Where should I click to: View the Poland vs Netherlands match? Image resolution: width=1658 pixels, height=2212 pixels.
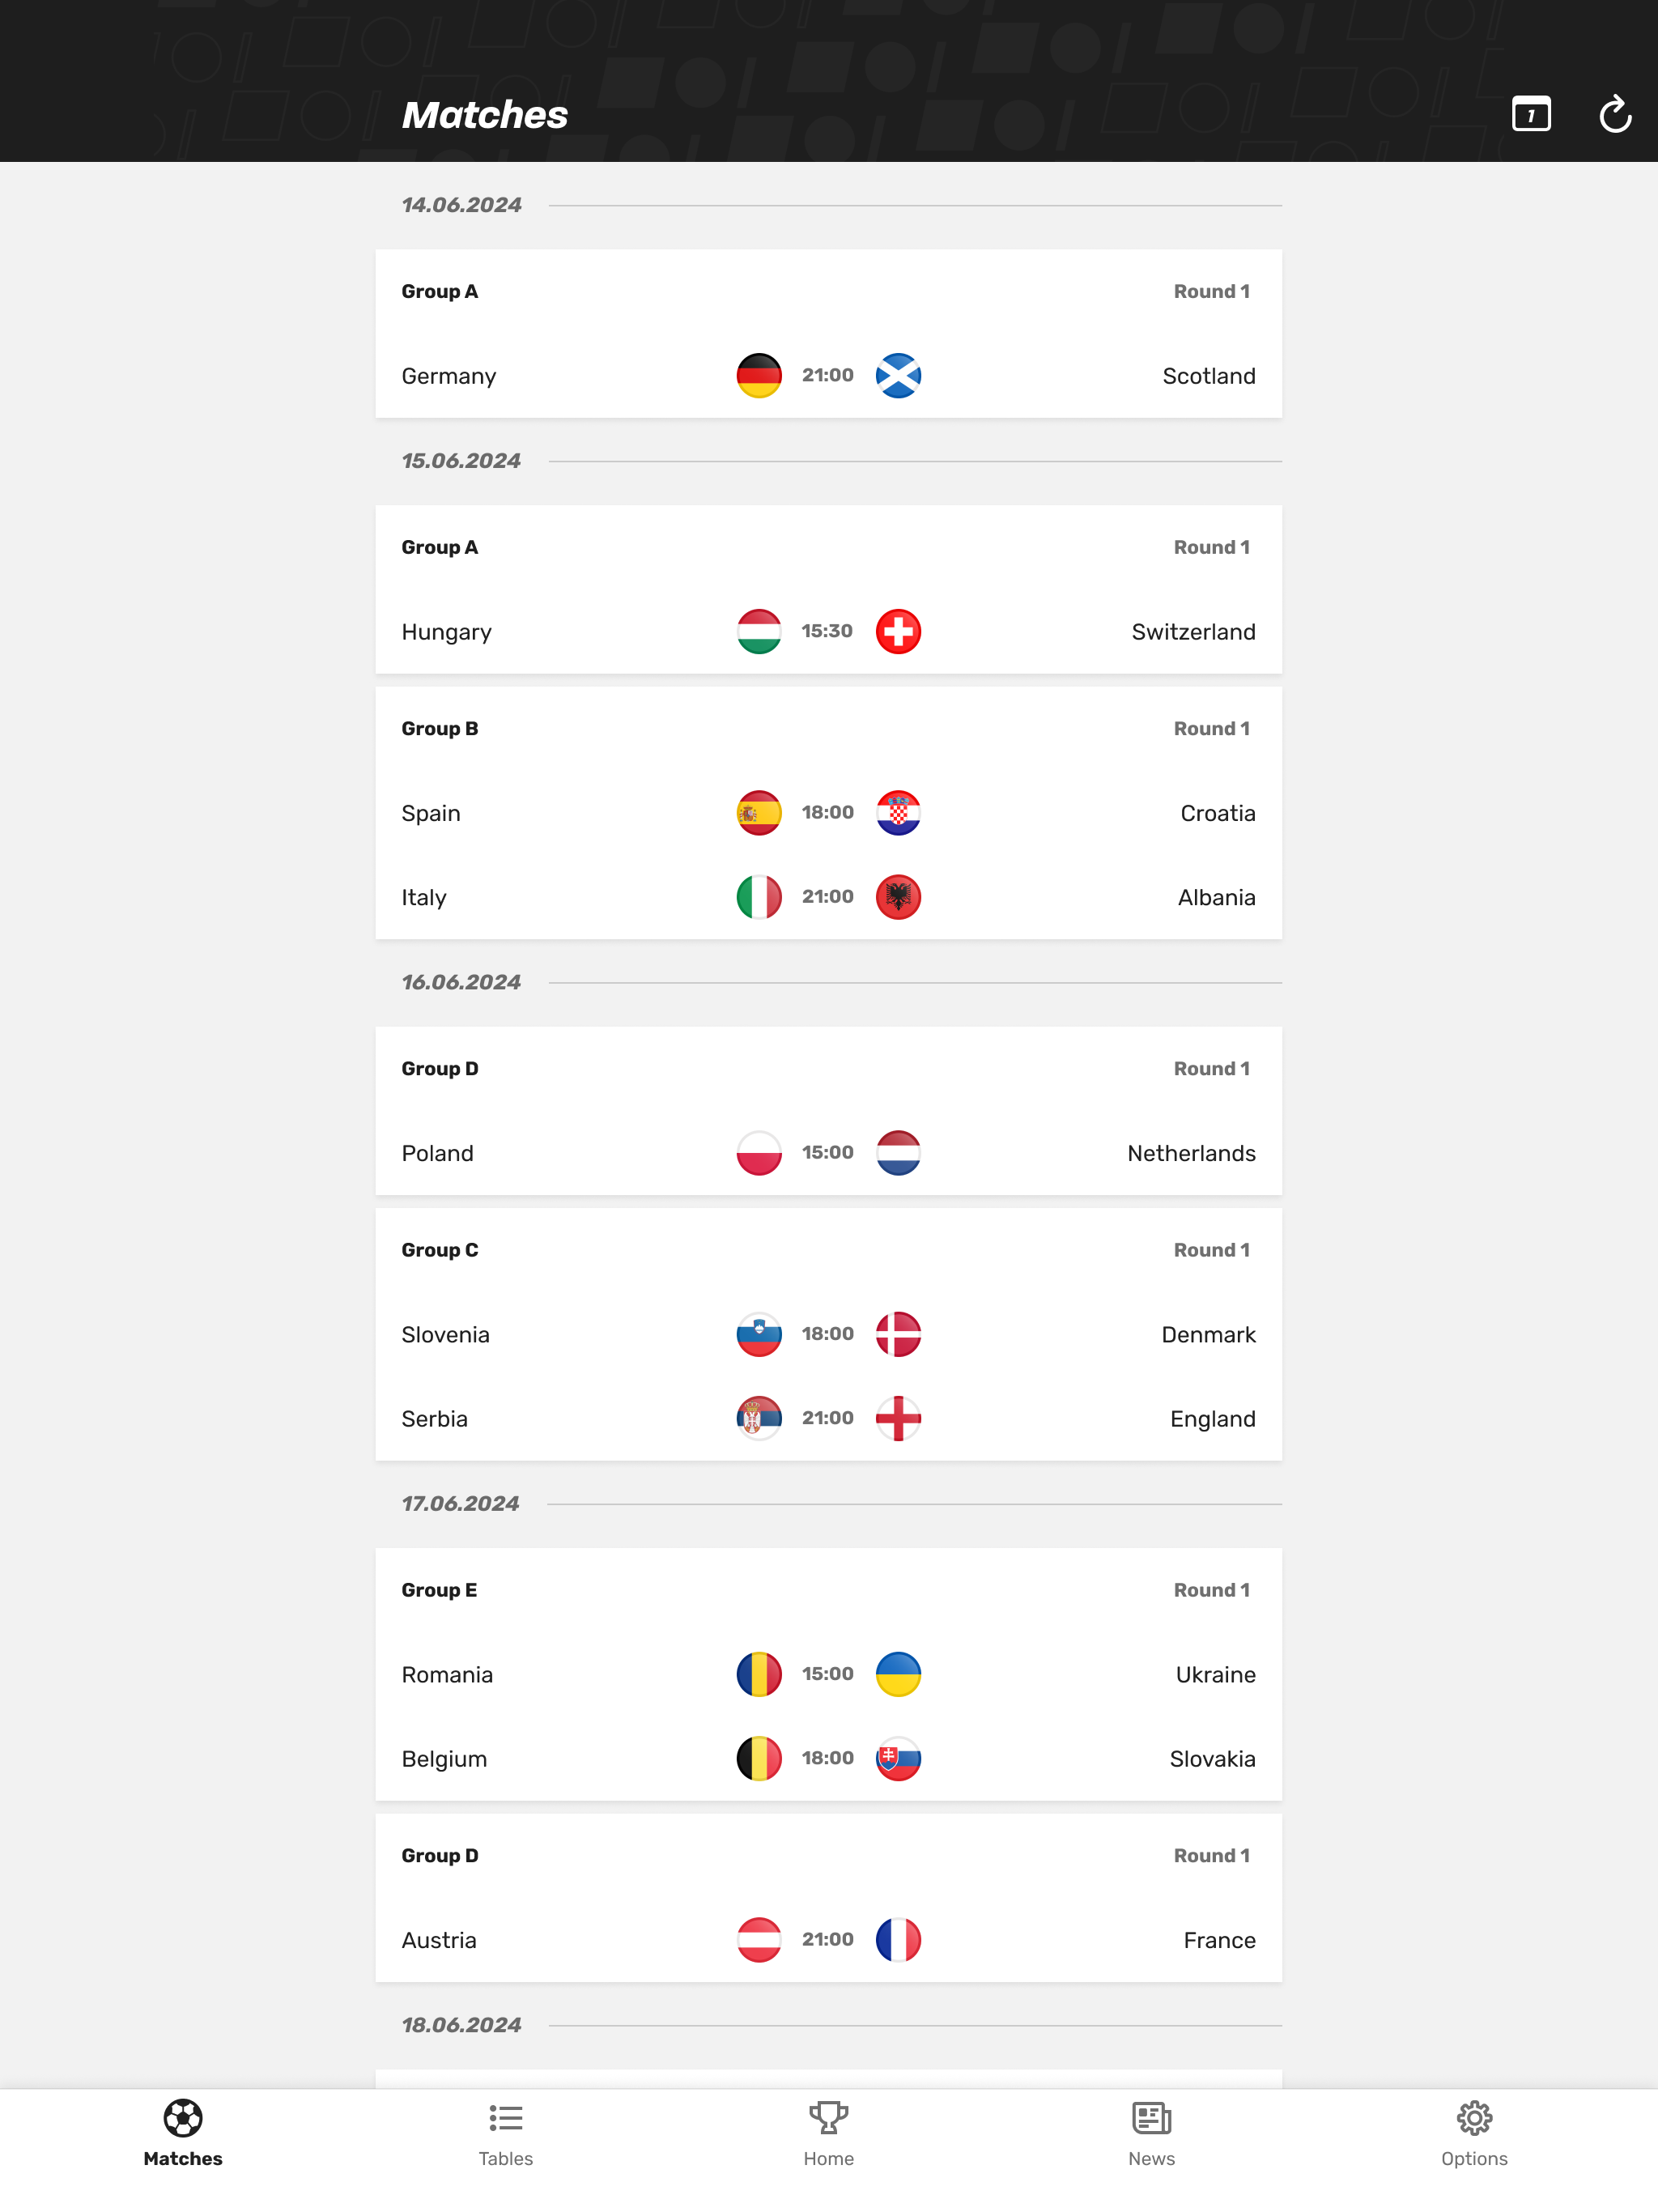coord(829,1153)
